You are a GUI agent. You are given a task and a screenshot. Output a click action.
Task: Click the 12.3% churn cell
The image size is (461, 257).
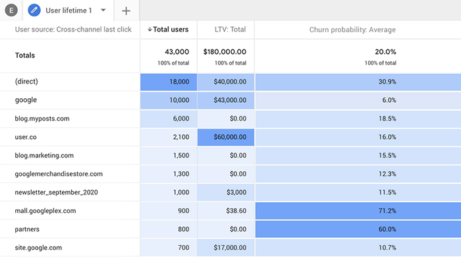(x=358, y=174)
